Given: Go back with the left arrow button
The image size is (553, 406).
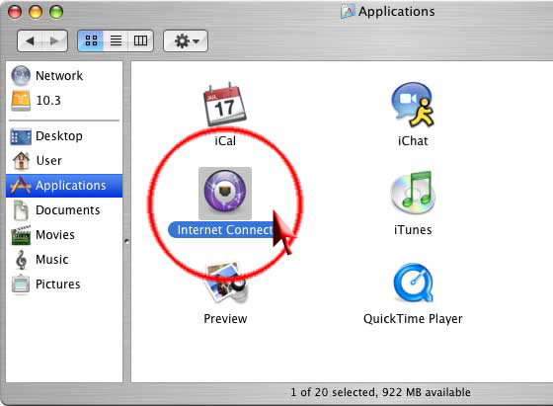Looking at the screenshot, I should (30, 41).
